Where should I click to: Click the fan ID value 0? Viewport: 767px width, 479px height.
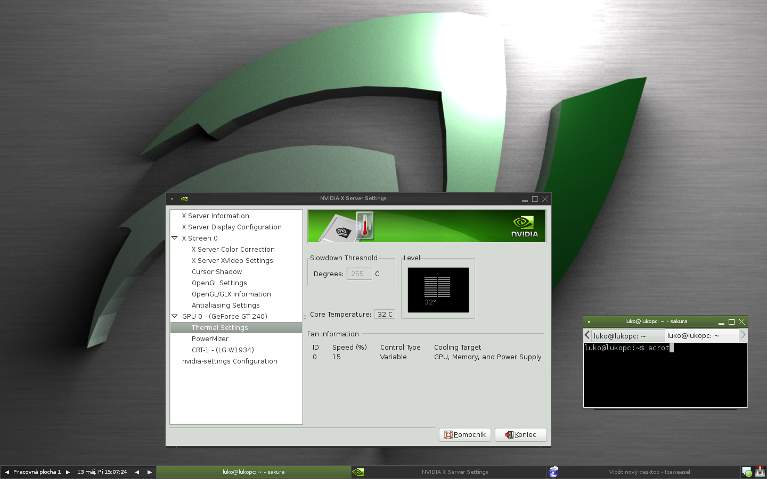click(315, 357)
